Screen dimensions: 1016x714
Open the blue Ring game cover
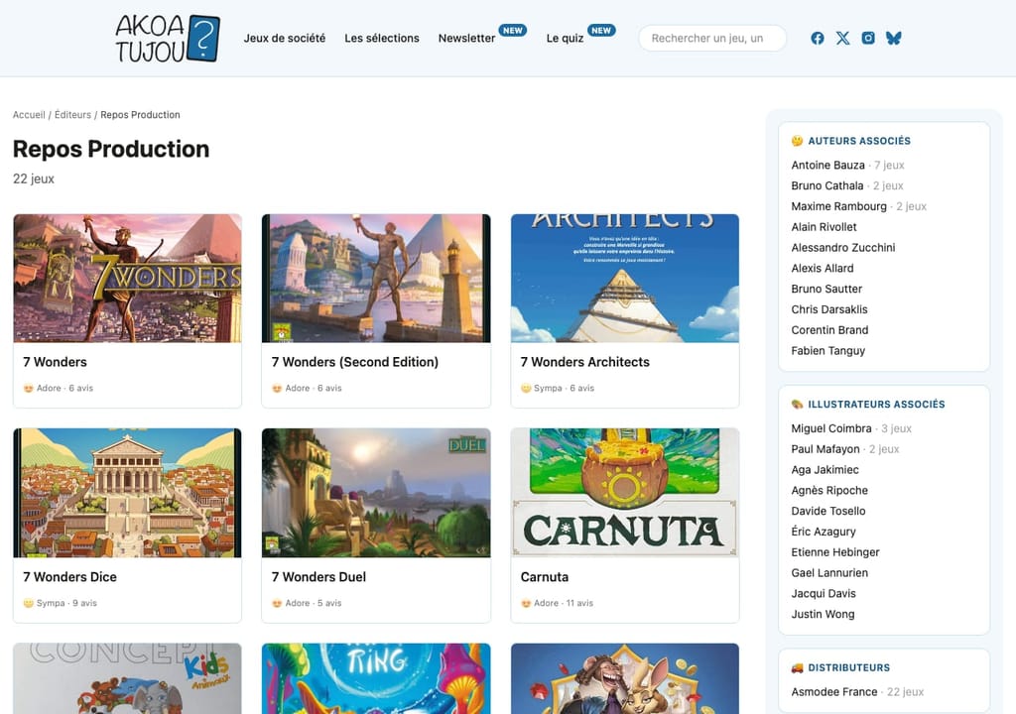tap(376, 678)
